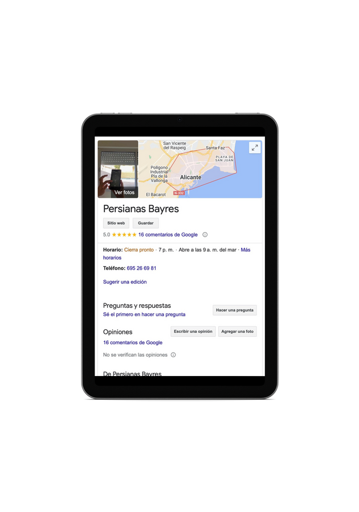Viewport: 359px width, 512px height.
Task: Expand the map to full view
Action: pyautogui.click(x=255, y=147)
